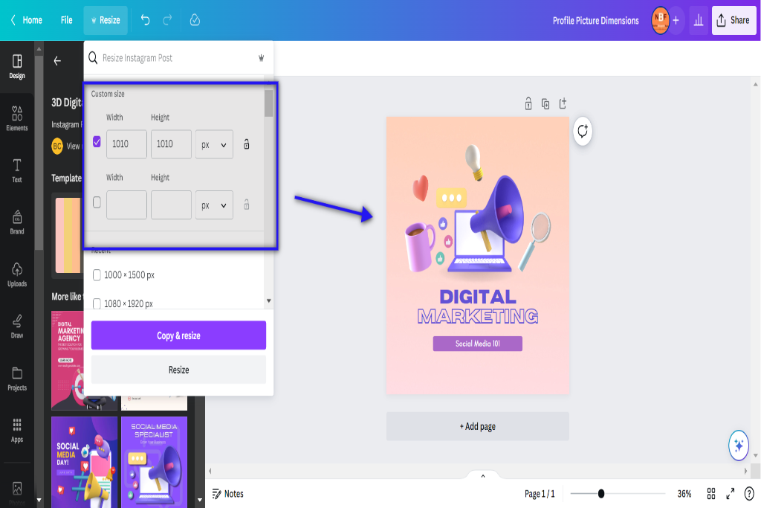Viewport: 761px width, 508px height.
Task: Expand the px unit dropdown in second row
Action: click(214, 205)
